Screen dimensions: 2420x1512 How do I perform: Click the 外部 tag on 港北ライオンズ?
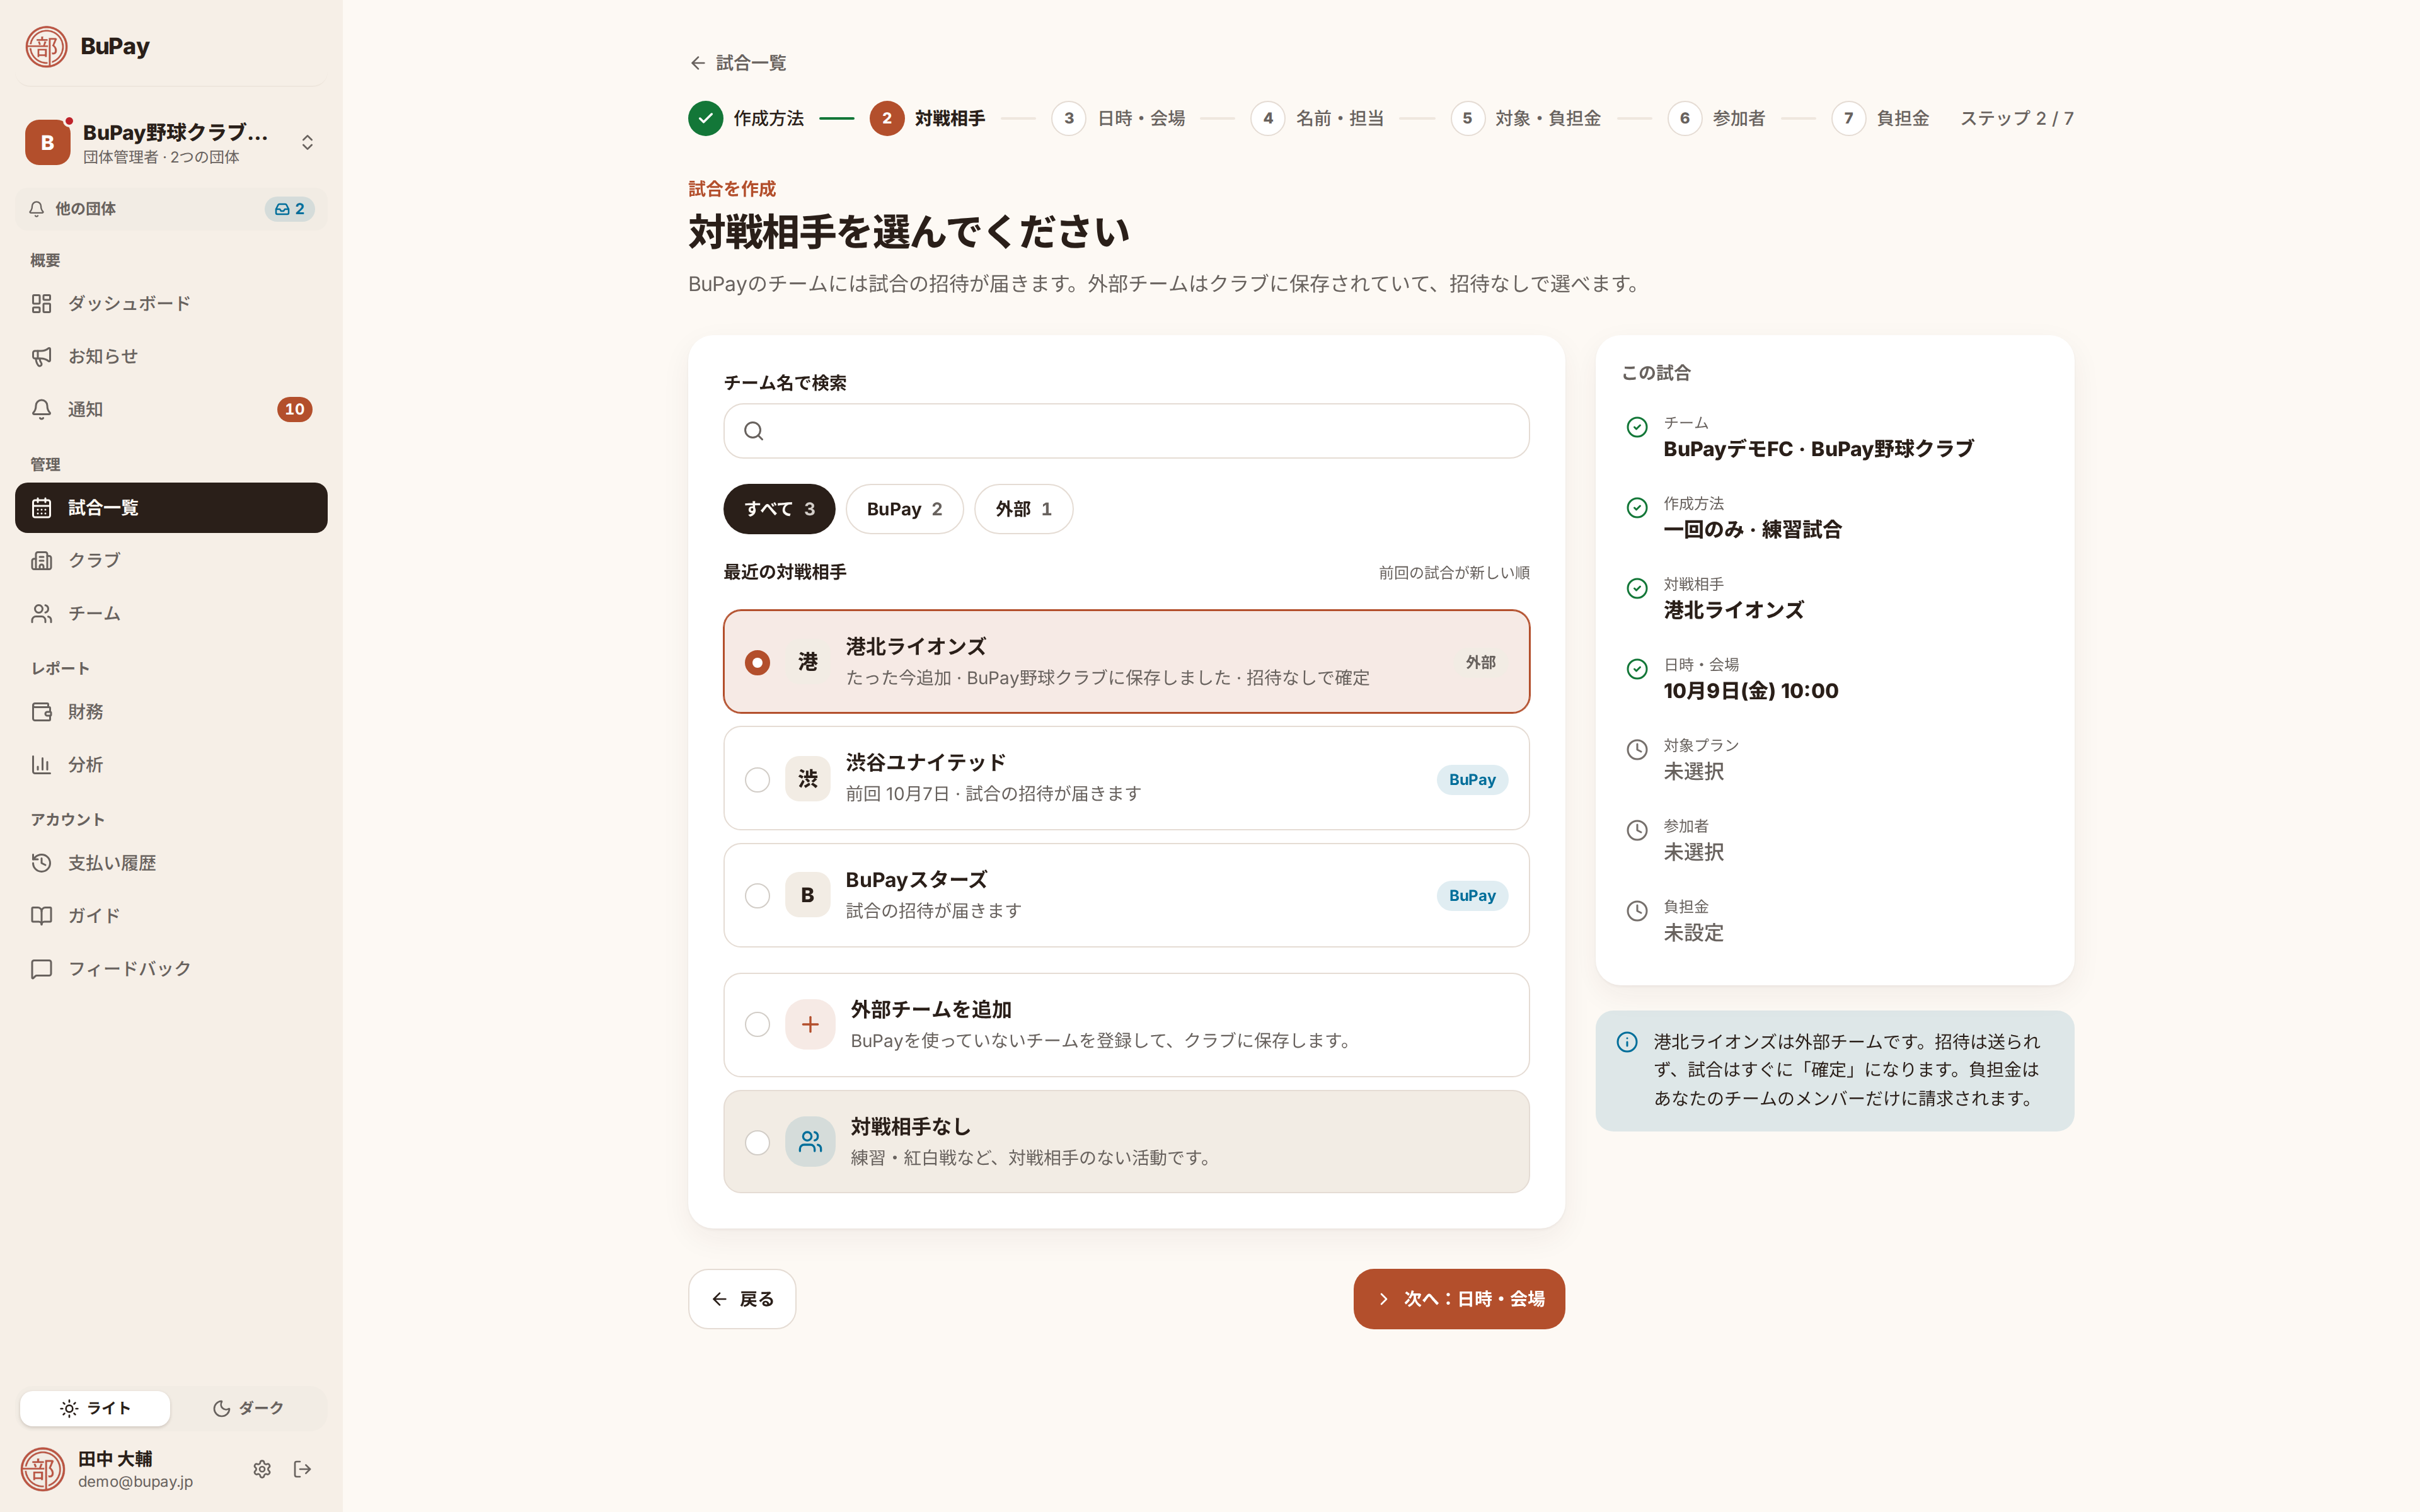pyautogui.click(x=1481, y=662)
